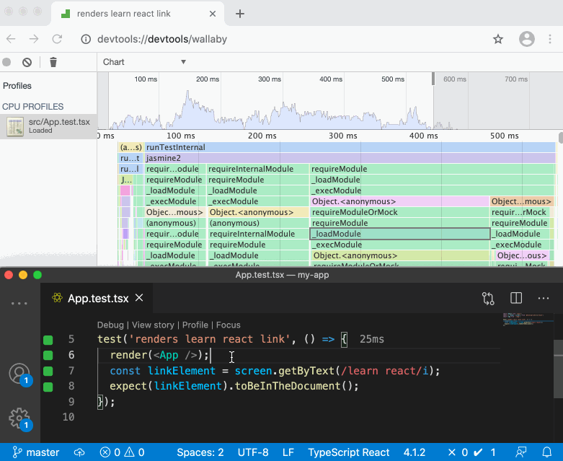The height and width of the screenshot is (461, 563).
Task: Click Wallaby test results in status bar
Action: tap(471, 452)
